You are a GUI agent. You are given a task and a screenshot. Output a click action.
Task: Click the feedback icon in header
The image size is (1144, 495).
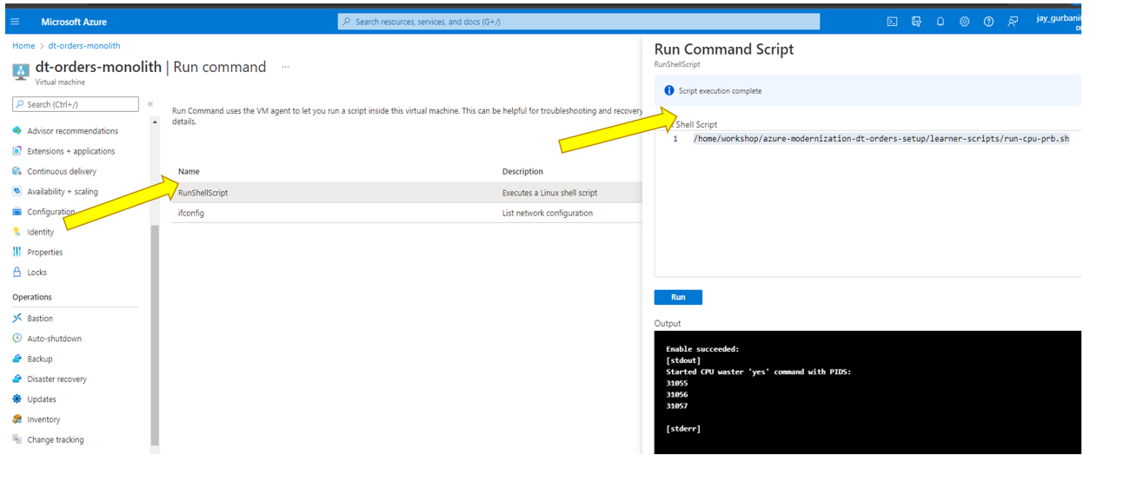coord(1013,22)
